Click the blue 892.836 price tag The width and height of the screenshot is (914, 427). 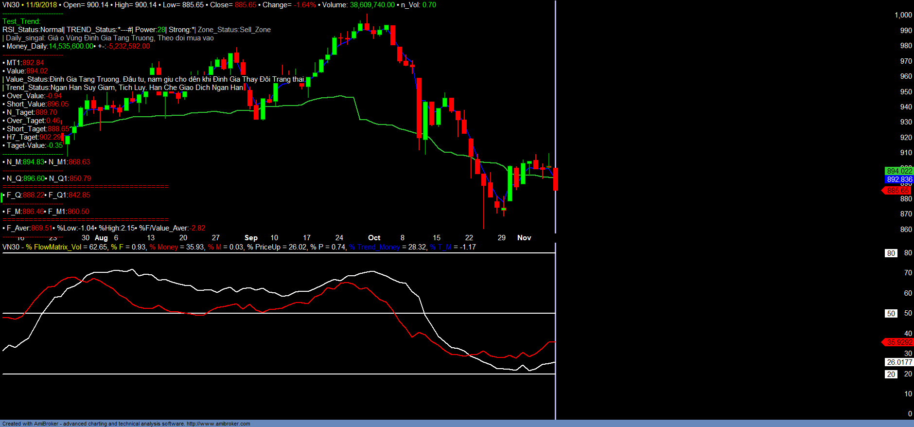click(899, 179)
